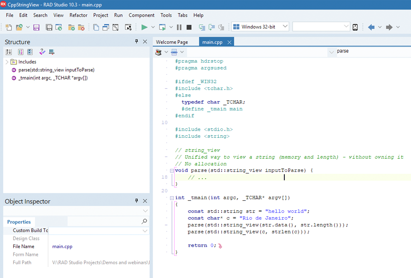Select the _tmain function in Structure
411x278 pixels.
pyautogui.click(x=53, y=78)
